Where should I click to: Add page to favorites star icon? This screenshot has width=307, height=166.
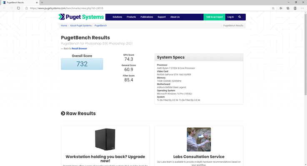point(273,8)
